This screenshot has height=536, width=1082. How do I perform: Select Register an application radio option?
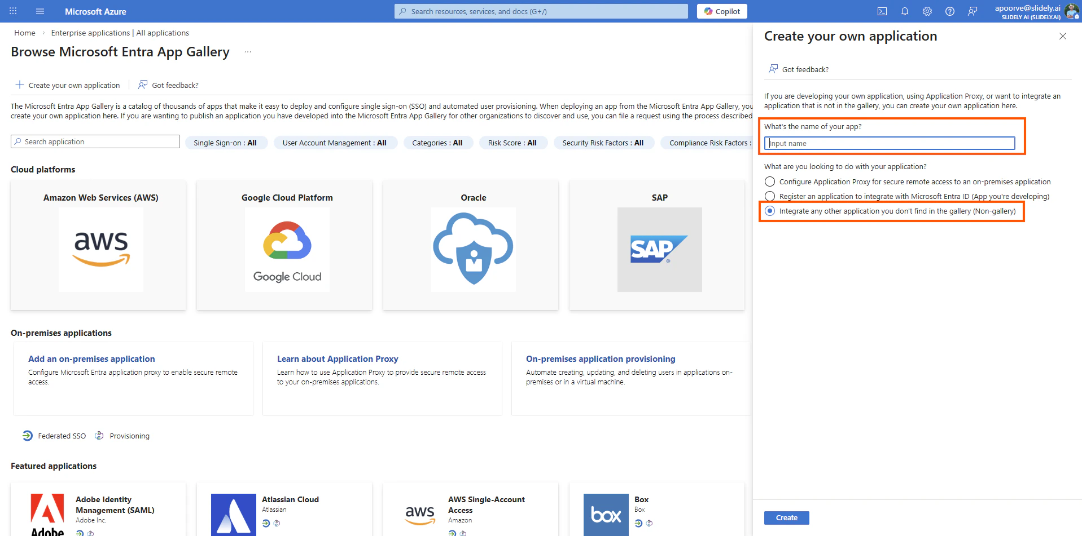(x=770, y=196)
